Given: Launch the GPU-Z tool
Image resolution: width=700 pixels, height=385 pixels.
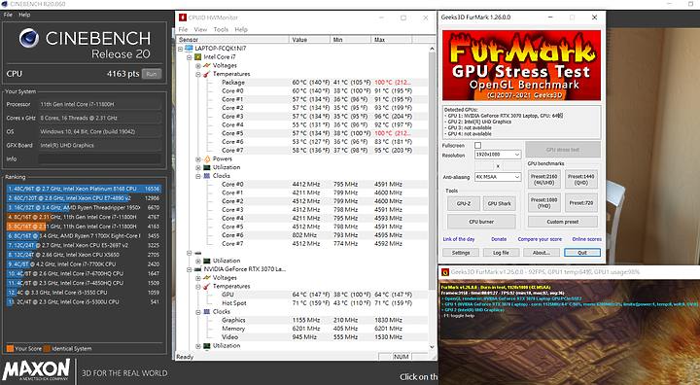Looking at the screenshot, I should click(464, 203).
